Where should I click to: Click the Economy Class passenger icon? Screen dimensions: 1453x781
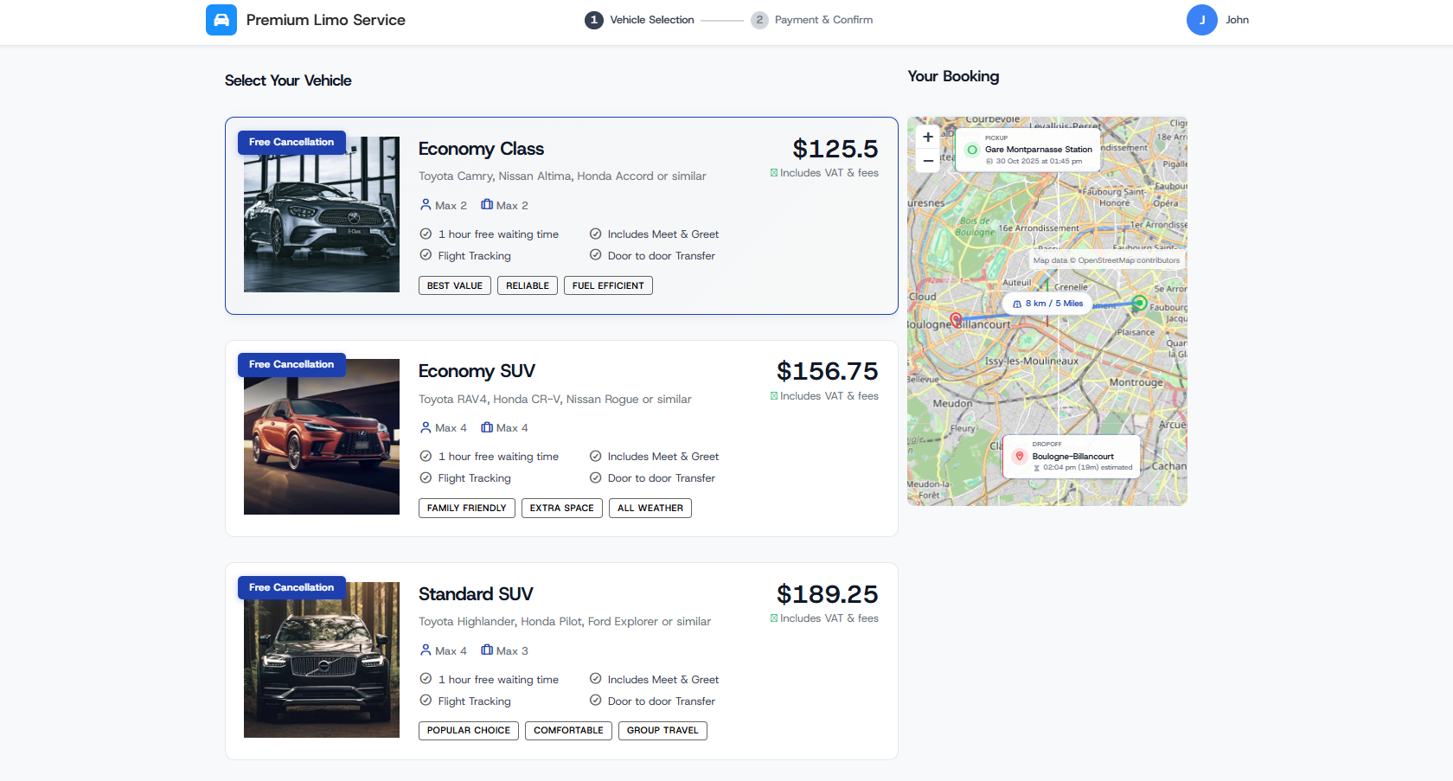426,205
